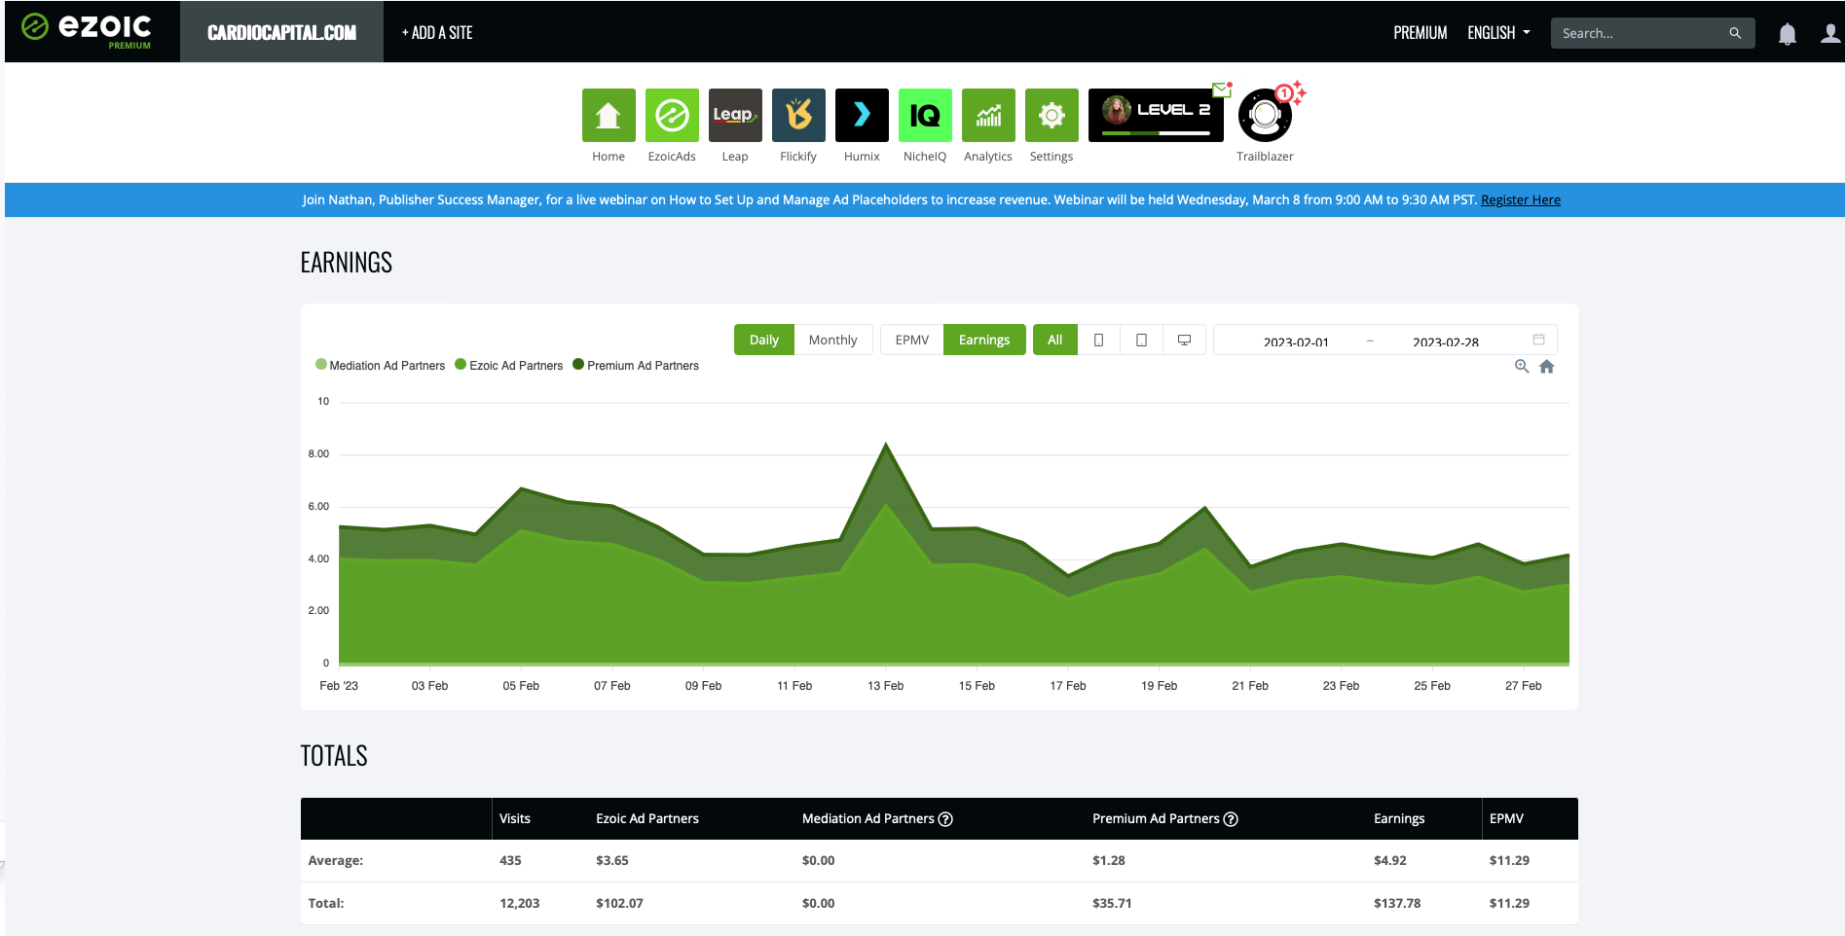Viewport: 1845px width, 936px height.
Task: Open the Trailblazer astronaut icon
Action: pyautogui.click(x=1265, y=115)
